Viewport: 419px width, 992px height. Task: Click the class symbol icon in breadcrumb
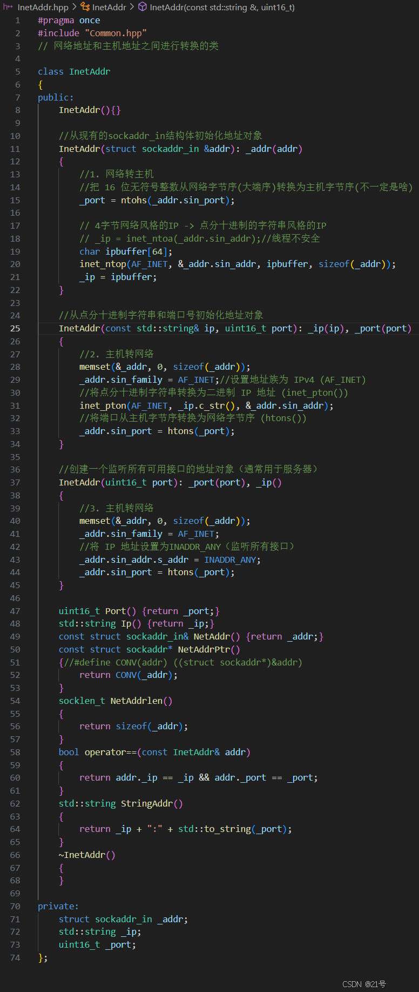[85, 7]
